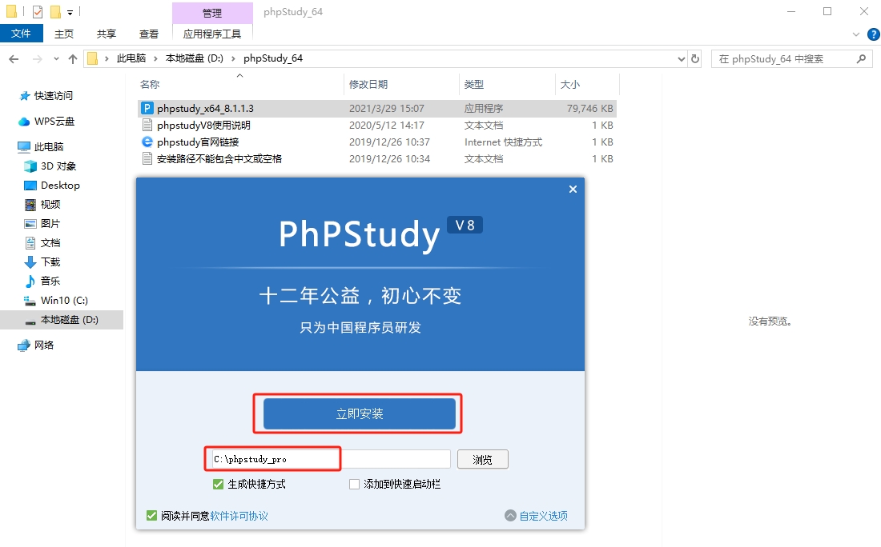The width and height of the screenshot is (881, 547).
Task: Open Win10 (C:) drive in sidebar
Action: pos(64,300)
